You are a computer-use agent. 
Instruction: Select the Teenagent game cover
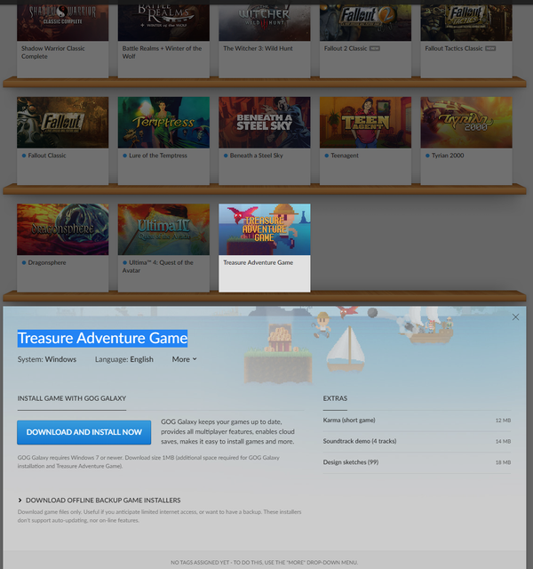[365, 123]
